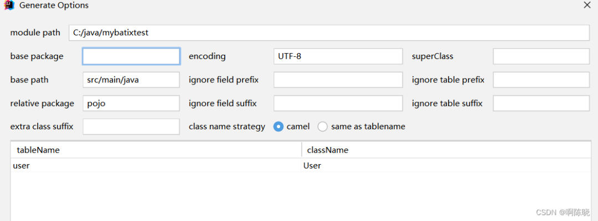The width and height of the screenshot is (598, 221).
Task: Edit the base path src/main/java field
Action: (x=131, y=80)
